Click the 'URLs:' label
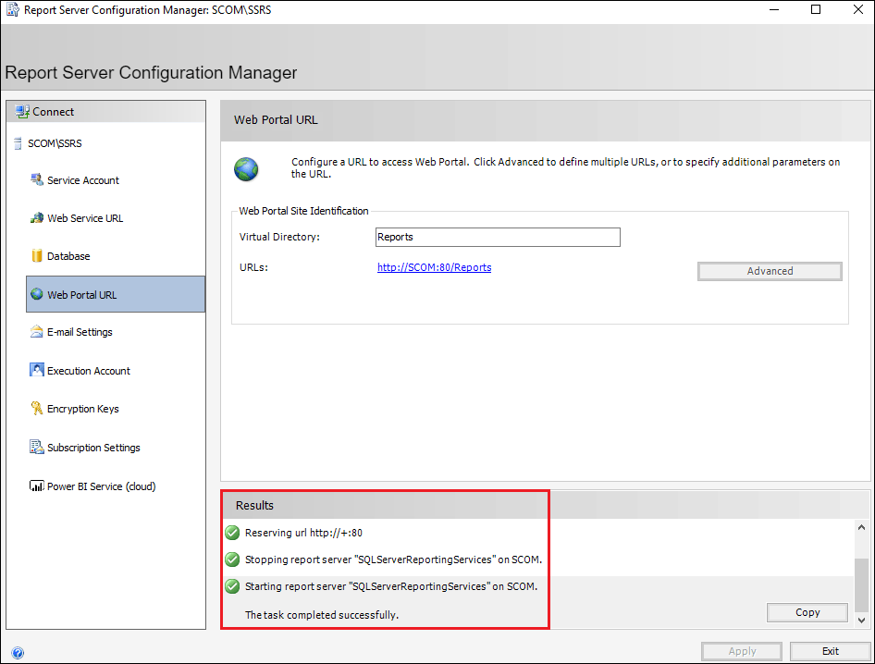Screen dimensions: 875x664 [x=254, y=267]
